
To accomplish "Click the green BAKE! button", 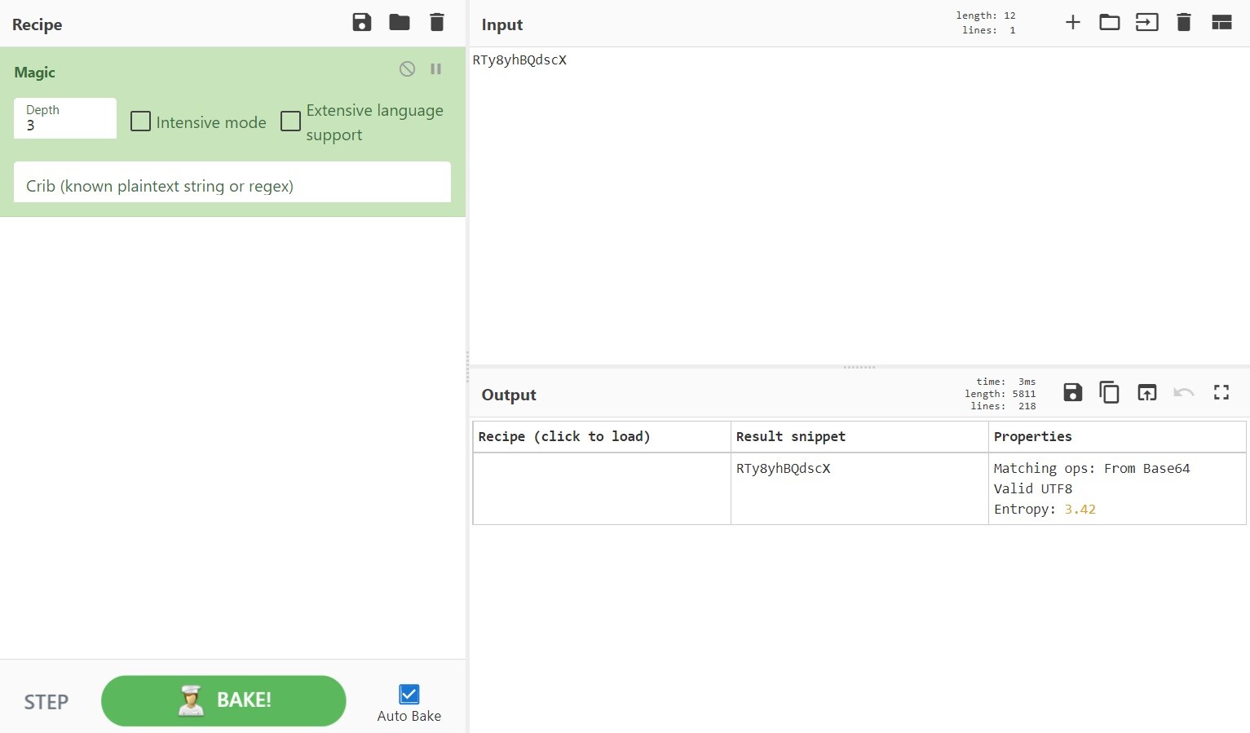I will [x=223, y=700].
